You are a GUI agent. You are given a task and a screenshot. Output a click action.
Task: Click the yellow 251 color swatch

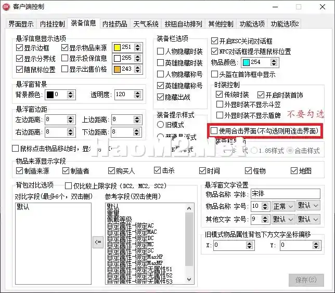[x=117, y=47]
